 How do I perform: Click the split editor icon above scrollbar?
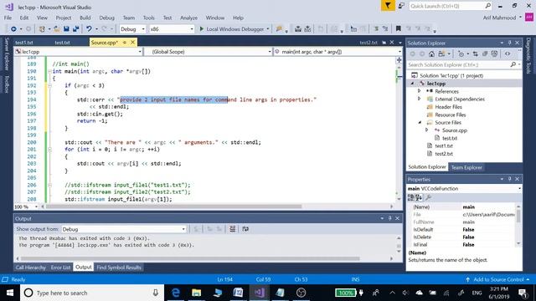pyautogui.click(x=399, y=60)
